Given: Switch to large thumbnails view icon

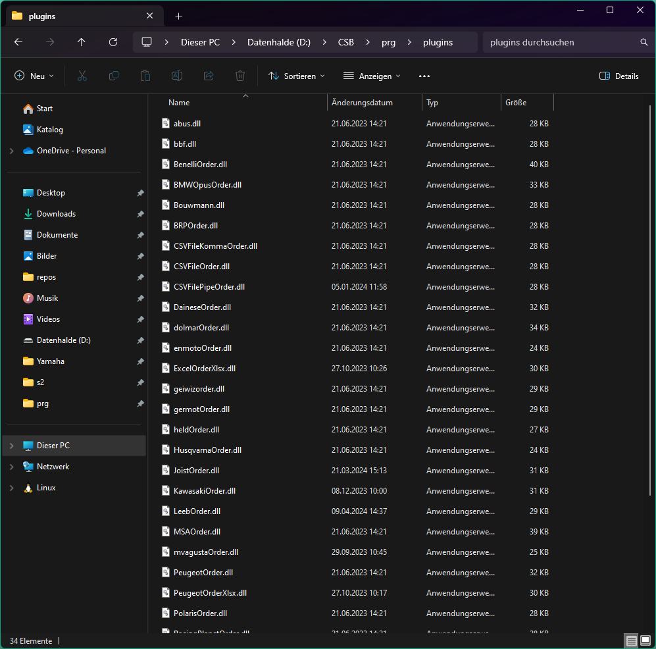Looking at the screenshot, I should tap(645, 640).
